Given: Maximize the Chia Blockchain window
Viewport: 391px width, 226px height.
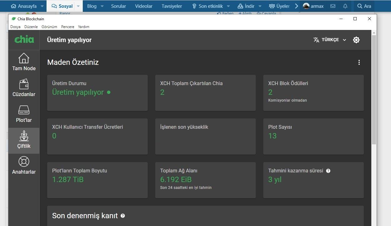Looking at the screenshot, I should 355,19.
